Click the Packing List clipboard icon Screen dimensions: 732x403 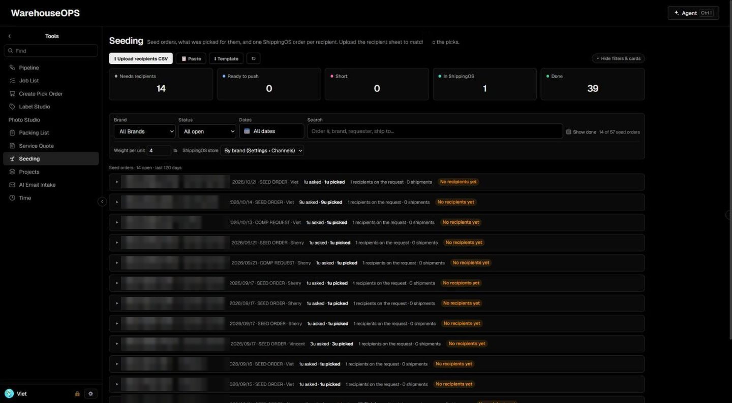[x=12, y=133]
